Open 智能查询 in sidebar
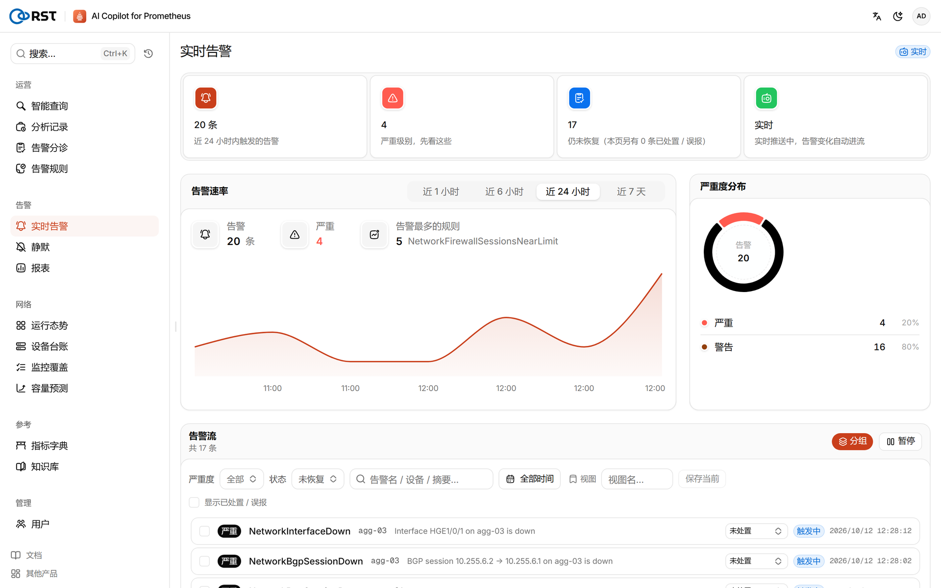The height and width of the screenshot is (588, 941). pyautogui.click(x=84, y=106)
